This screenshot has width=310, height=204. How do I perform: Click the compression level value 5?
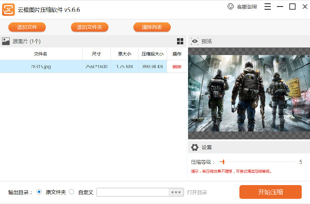300,162
